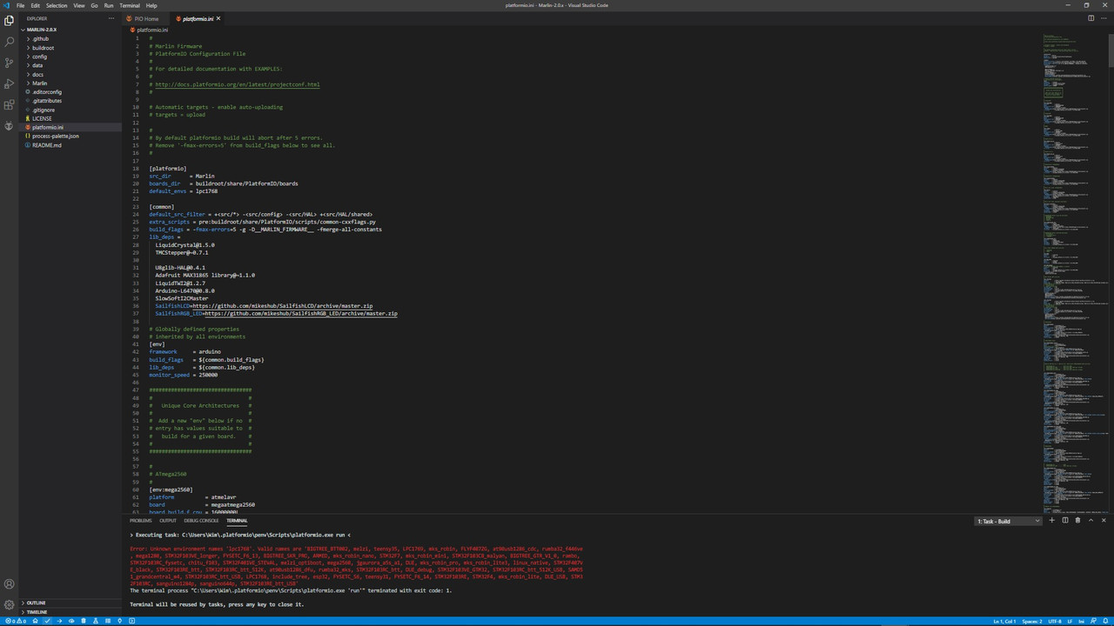This screenshot has height=626, width=1114.
Task: Maximize the terminal panel with up chevron
Action: point(1091,521)
